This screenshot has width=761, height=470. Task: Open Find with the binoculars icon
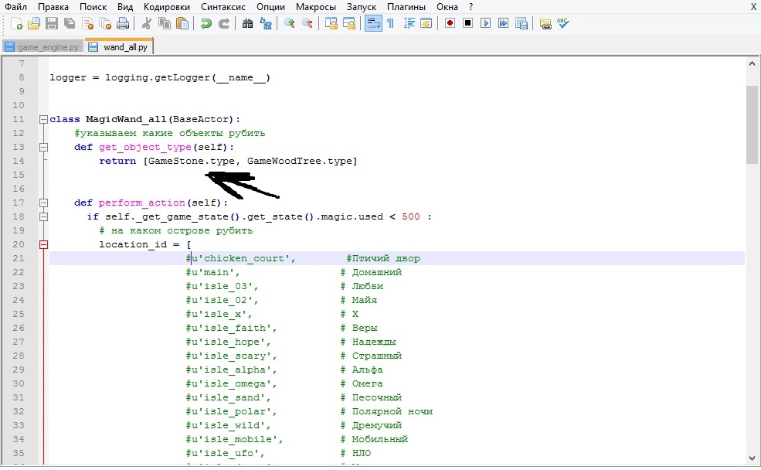(247, 24)
